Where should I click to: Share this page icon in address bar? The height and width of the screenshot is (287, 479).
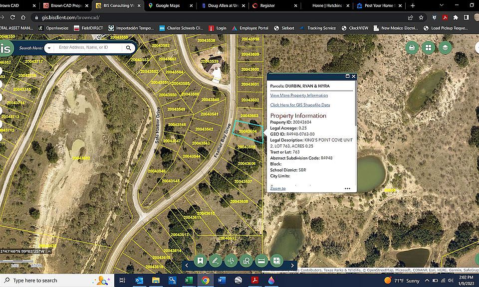pos(410,17)
